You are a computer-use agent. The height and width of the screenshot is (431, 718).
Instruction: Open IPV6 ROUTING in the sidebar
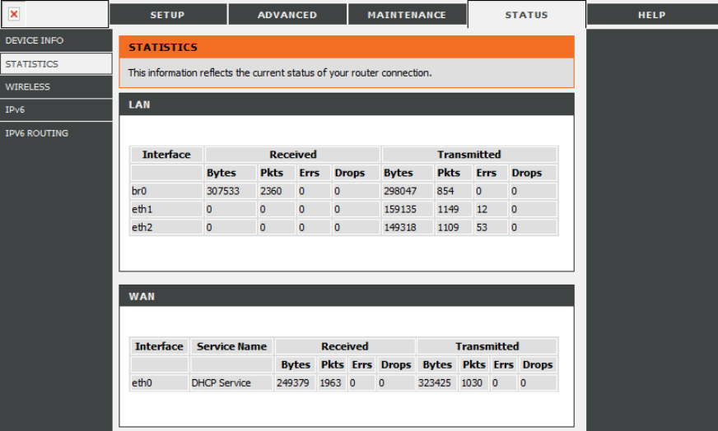pyautogui.click(x=56, y=133)
